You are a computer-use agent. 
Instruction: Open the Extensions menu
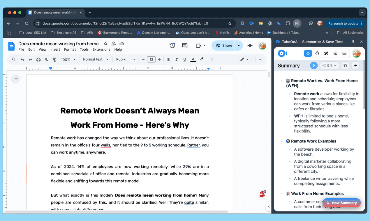pos(101,49)
